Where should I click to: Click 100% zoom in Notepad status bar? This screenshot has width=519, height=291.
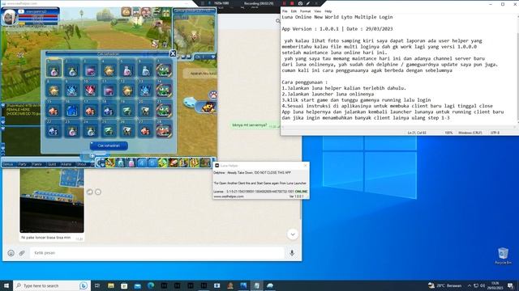tap(448, 133)
